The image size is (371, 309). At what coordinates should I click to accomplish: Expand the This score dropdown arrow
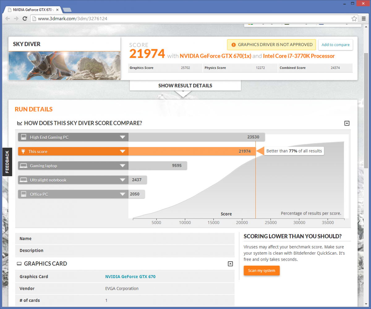click(x=123, y=151)
